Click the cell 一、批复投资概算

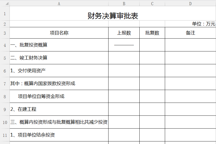(x=29, y=45)
